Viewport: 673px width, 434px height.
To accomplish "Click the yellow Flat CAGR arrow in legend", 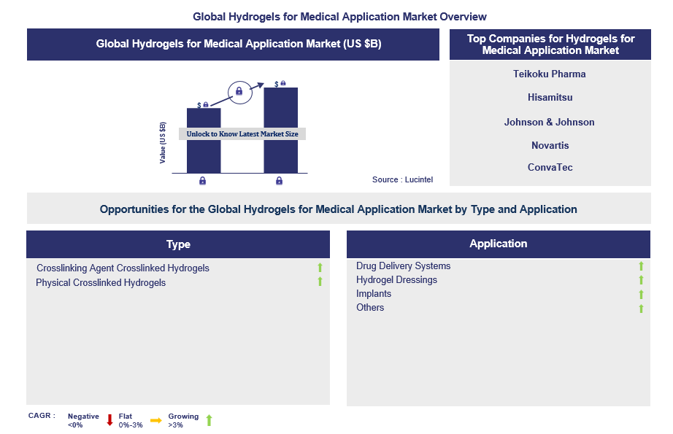I will [155, 420].
